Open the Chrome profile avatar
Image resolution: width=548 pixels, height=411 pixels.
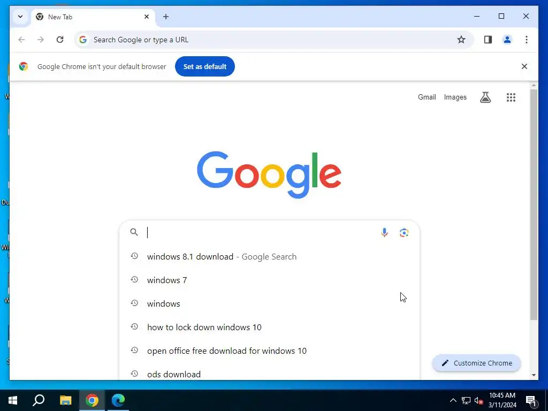coord(507,40)
